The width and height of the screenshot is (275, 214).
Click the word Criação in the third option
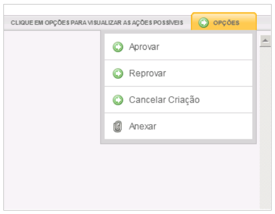184,100
